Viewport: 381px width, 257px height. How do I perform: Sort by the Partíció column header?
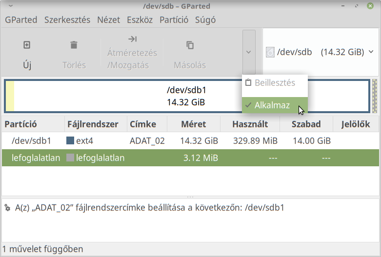[33, 124]
